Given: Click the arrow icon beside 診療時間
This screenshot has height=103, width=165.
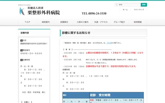Looking at the screenshot, I should click(x=21, y=60).
